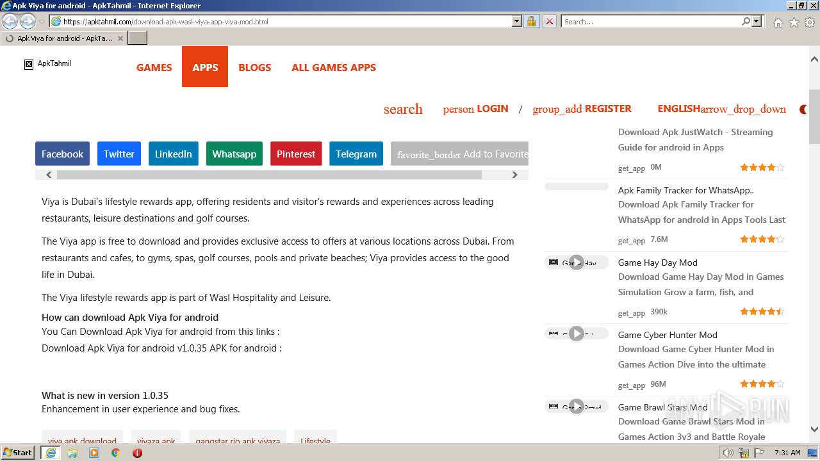820x461 pixels.
Task: Open the media player taskbar icon
Action: click(x=94, y=453)
